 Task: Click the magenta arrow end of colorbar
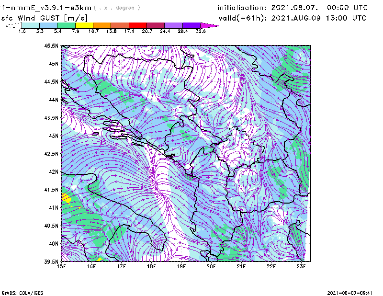pos(209,25)
